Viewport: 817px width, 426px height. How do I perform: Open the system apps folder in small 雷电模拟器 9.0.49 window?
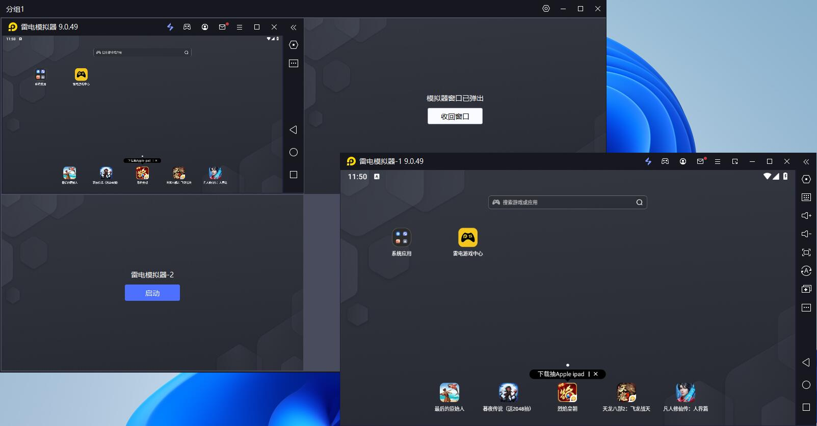(x=40, y=77)
